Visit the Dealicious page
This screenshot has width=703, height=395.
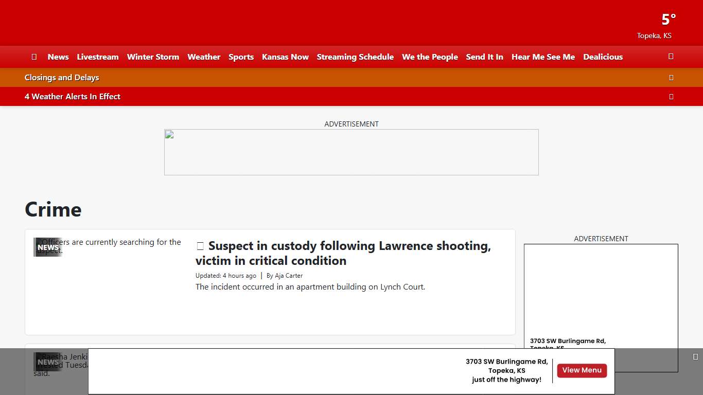(603, 57)
